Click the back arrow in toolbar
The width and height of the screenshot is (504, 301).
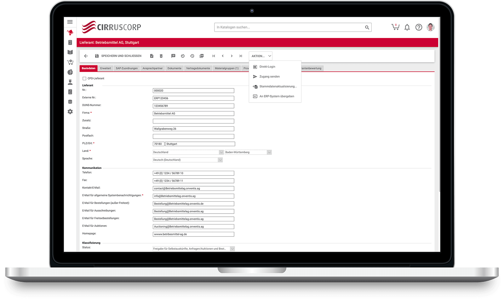(86, 56)
